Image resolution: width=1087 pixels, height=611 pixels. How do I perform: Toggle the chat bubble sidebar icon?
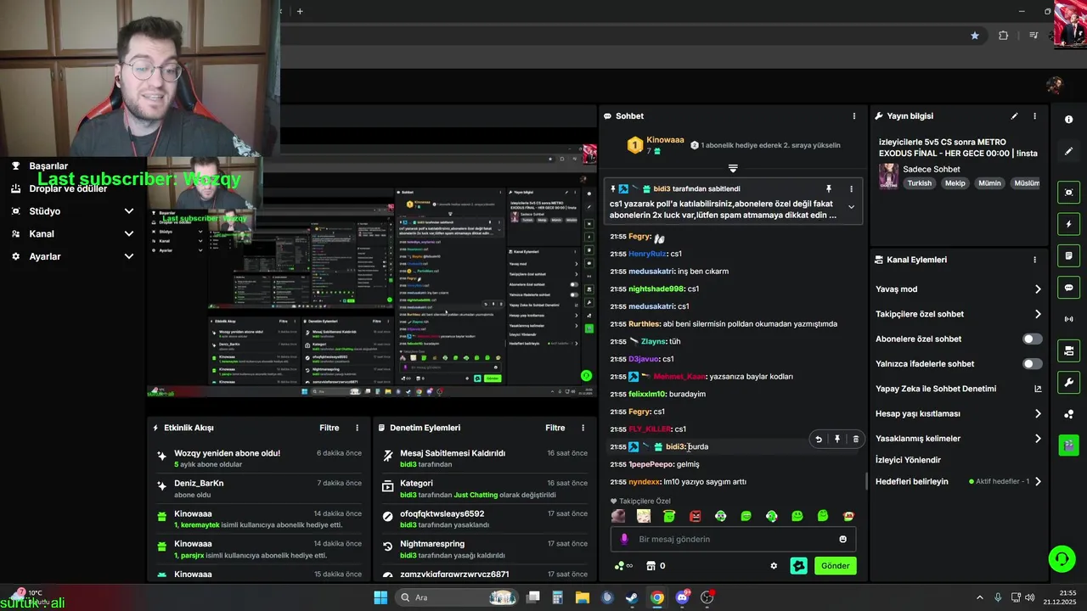pyautogui.click(x=1068, y=288)
